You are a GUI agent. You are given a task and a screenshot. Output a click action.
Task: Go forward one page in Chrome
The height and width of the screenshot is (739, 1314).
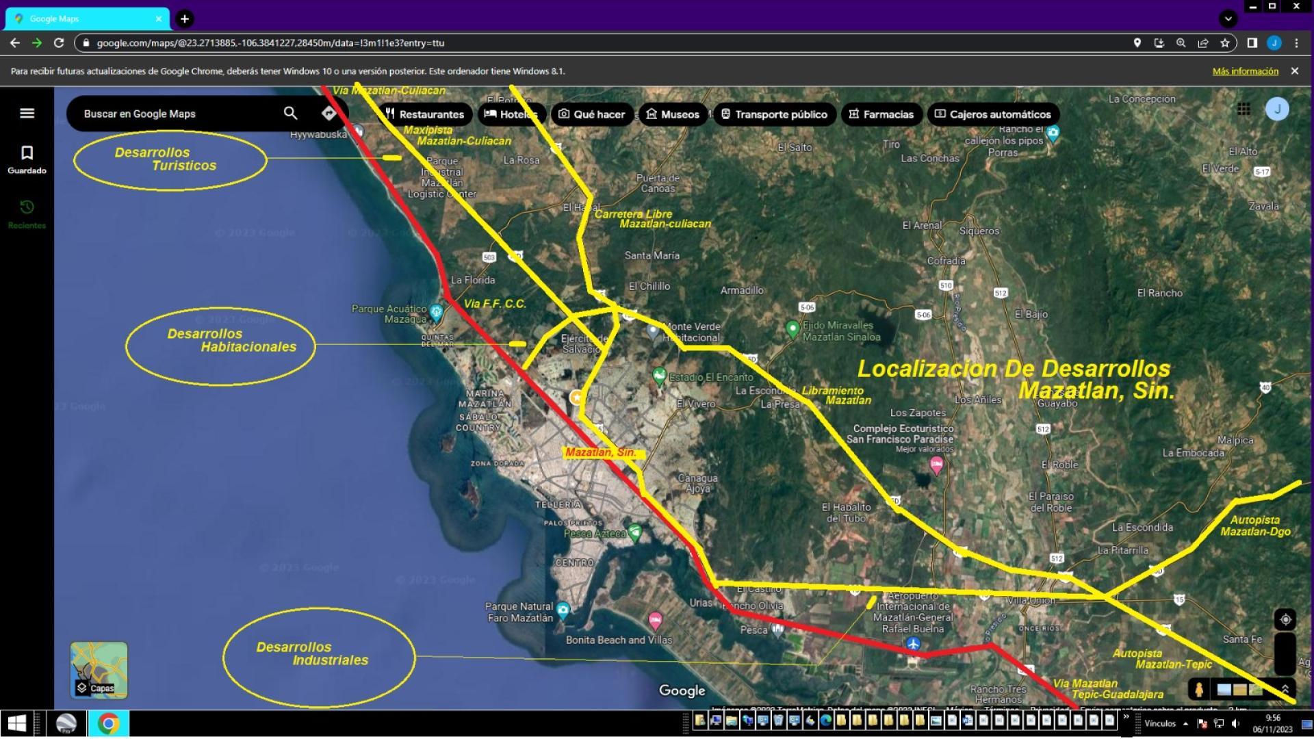(x=37, y=42)
